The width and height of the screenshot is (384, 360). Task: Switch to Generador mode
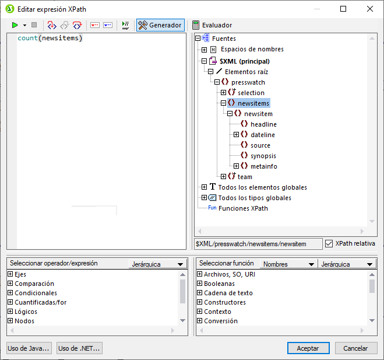click(160, 25)
